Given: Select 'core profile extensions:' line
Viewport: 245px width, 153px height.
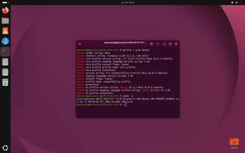Looking at the screenshot, I should [96, 70].
